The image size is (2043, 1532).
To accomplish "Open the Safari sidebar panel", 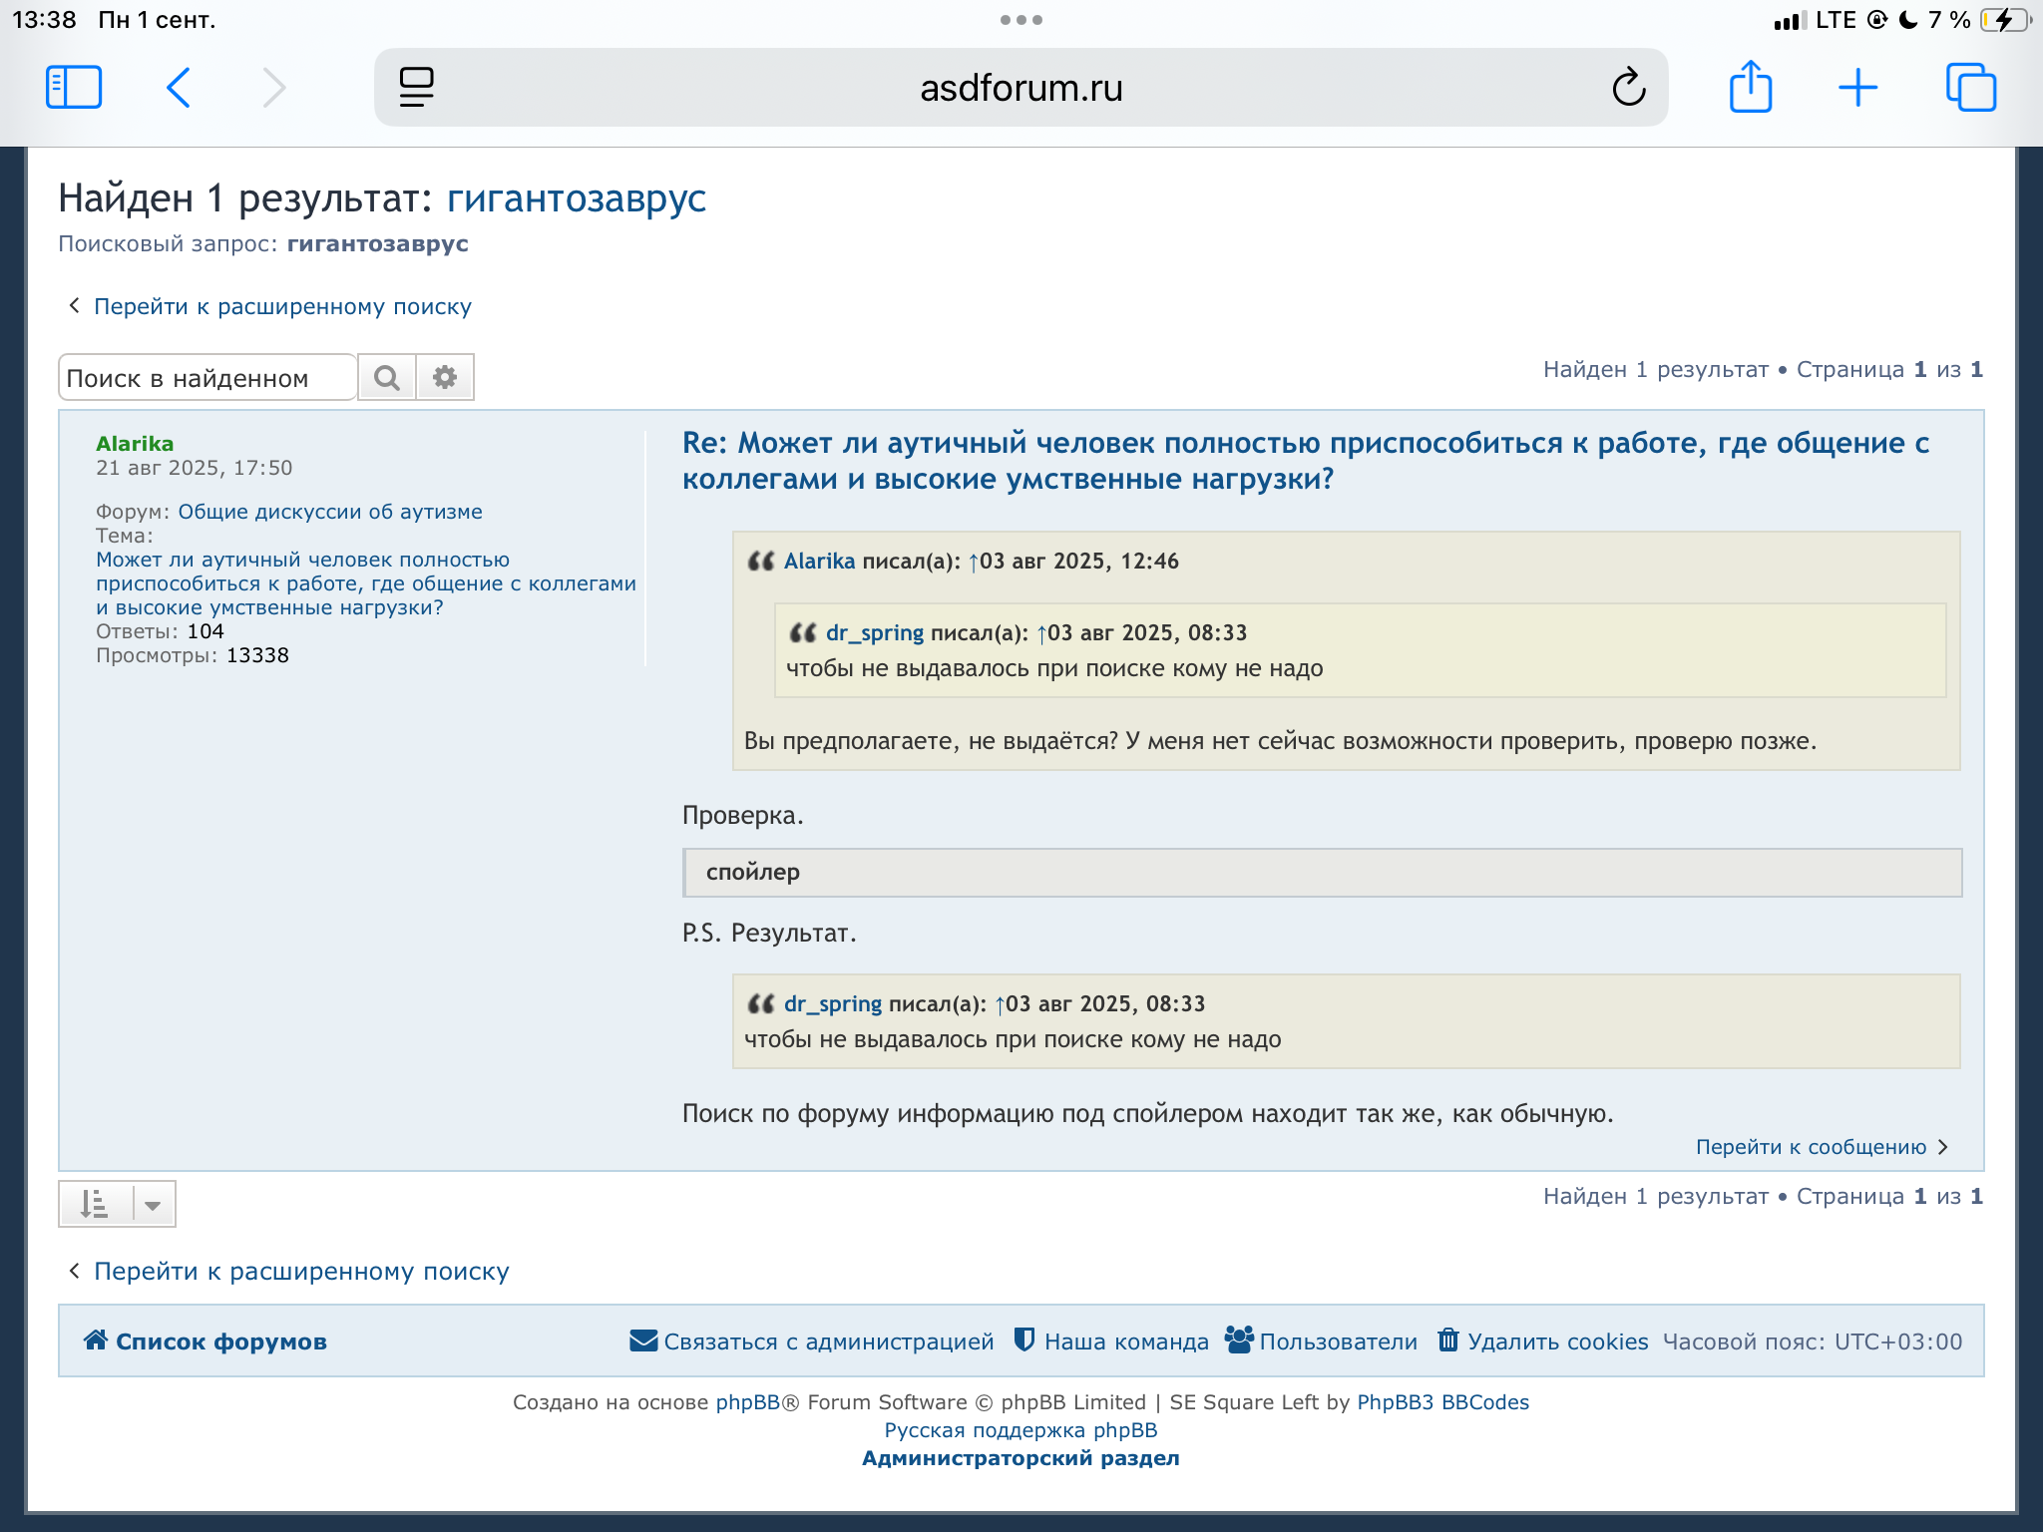I will pos(74,88).
